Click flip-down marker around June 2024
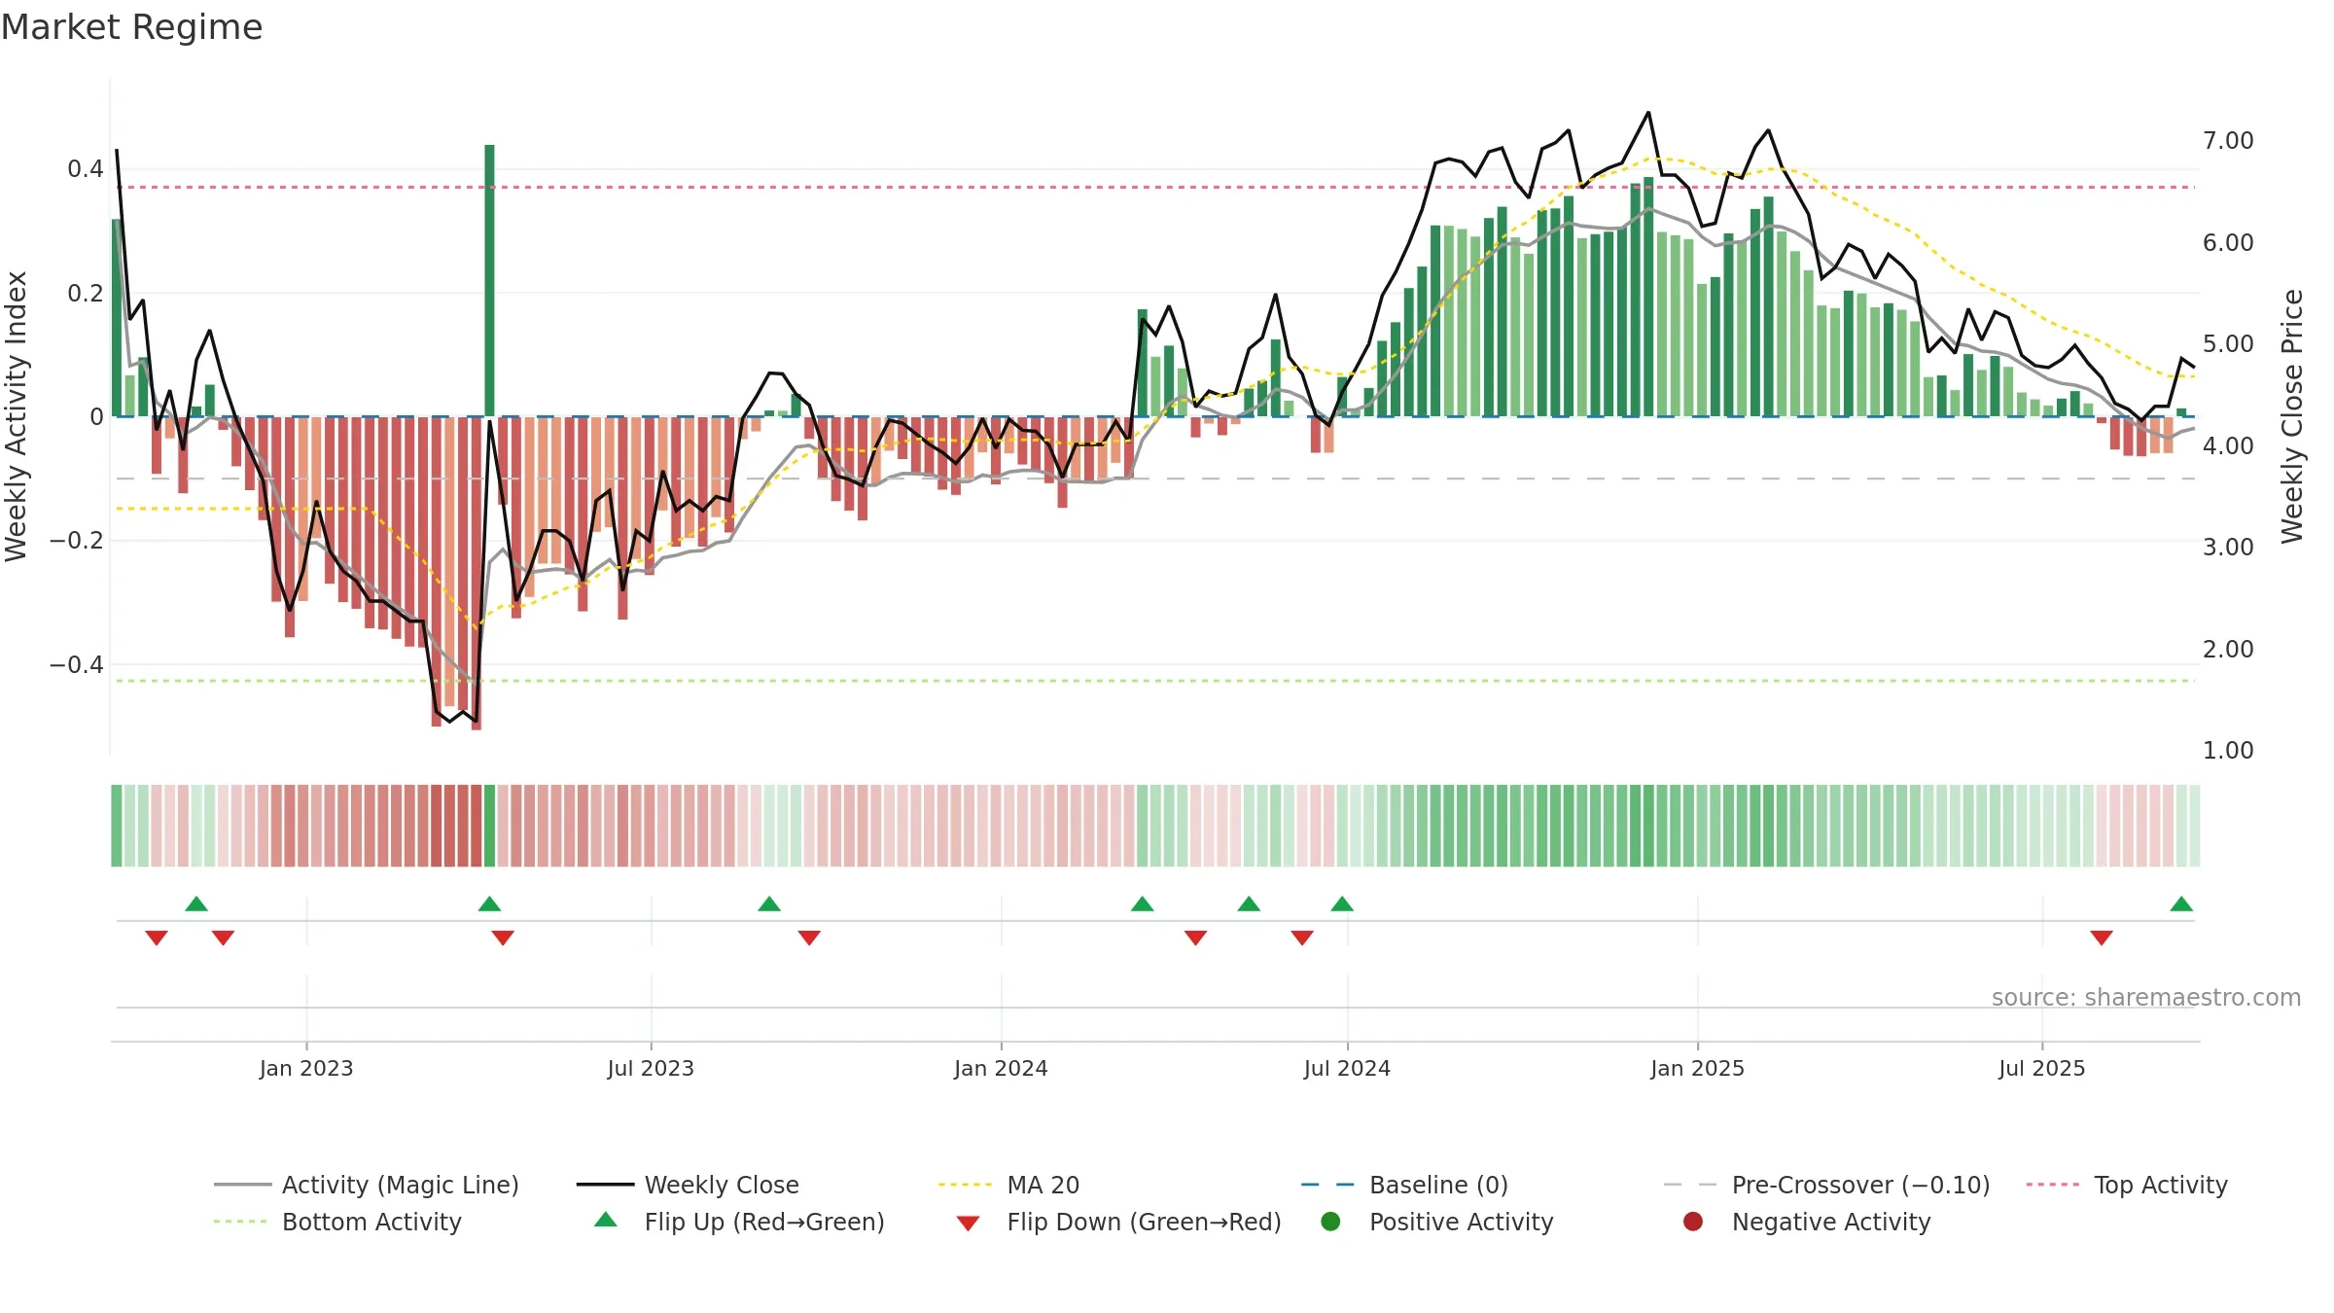 point(1302,938)
